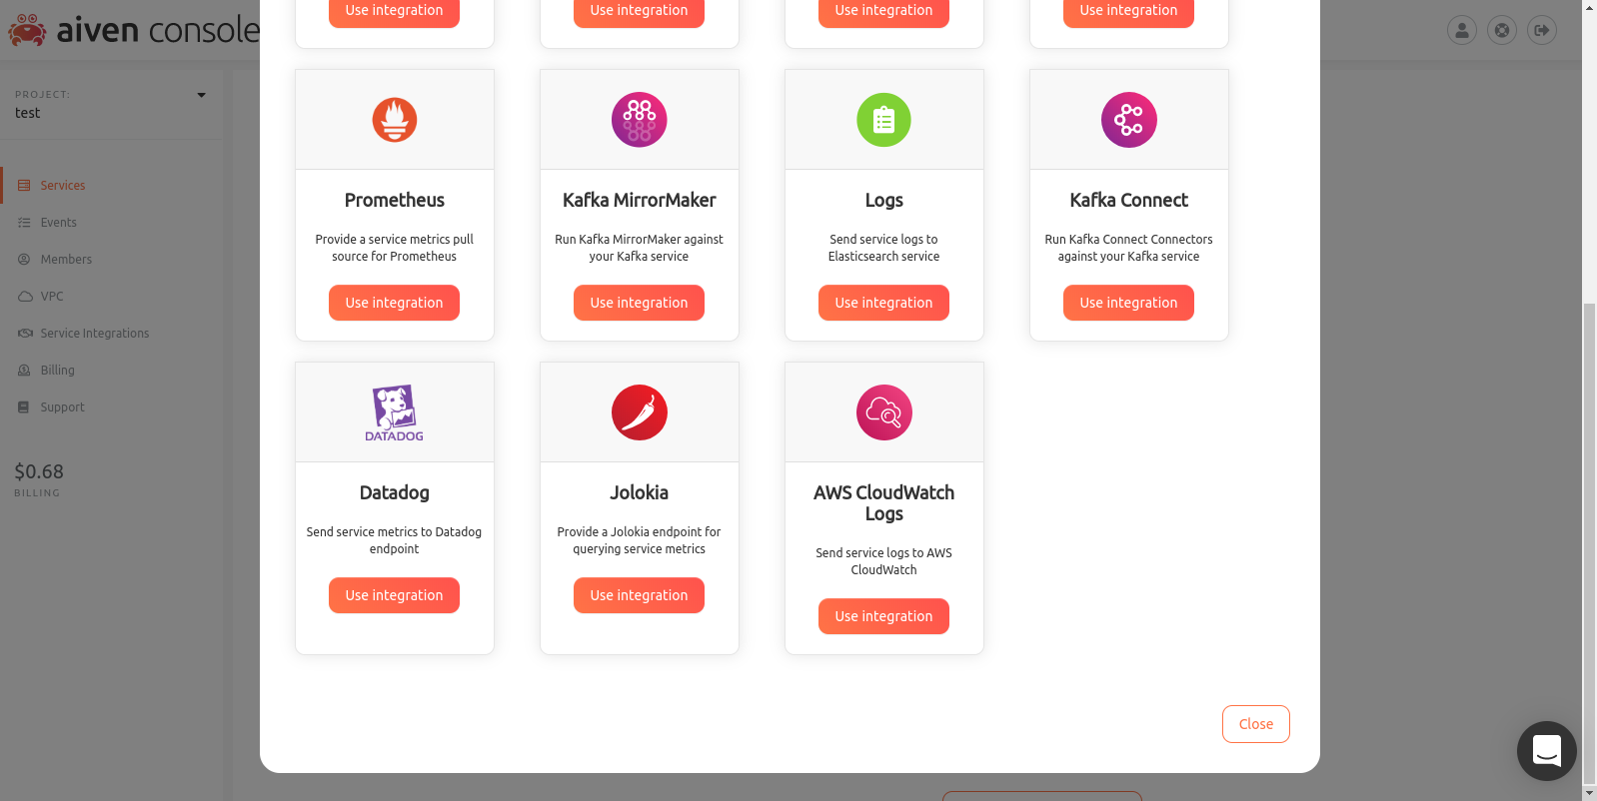Open Members in the sidebar

click(x=66, y=260)
